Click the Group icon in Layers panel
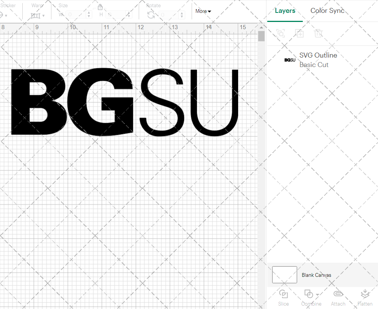378x309 pixels. coord(280,33)
